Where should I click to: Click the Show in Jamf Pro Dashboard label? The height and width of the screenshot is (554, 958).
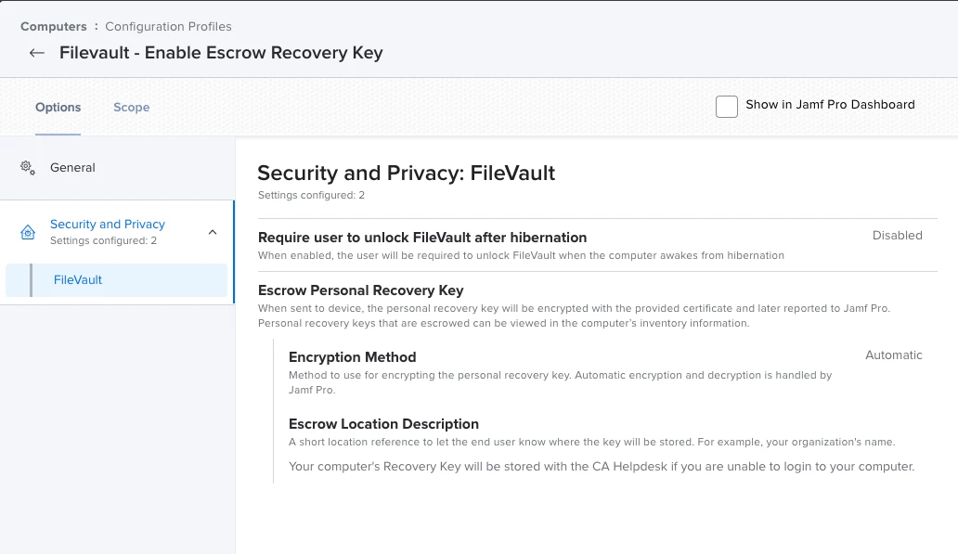click(830, 105)
